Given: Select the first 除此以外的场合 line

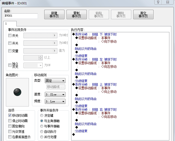Looking at the screenshot, I should click(86, 49).
